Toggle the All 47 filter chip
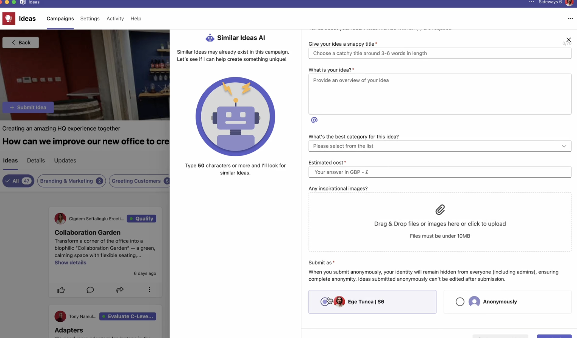 point(18,181)
